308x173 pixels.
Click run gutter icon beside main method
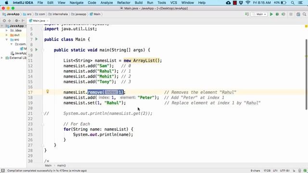tap(37, 49)
